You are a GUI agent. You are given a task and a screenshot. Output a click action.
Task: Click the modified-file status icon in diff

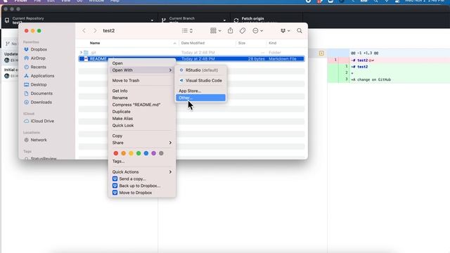321,53
